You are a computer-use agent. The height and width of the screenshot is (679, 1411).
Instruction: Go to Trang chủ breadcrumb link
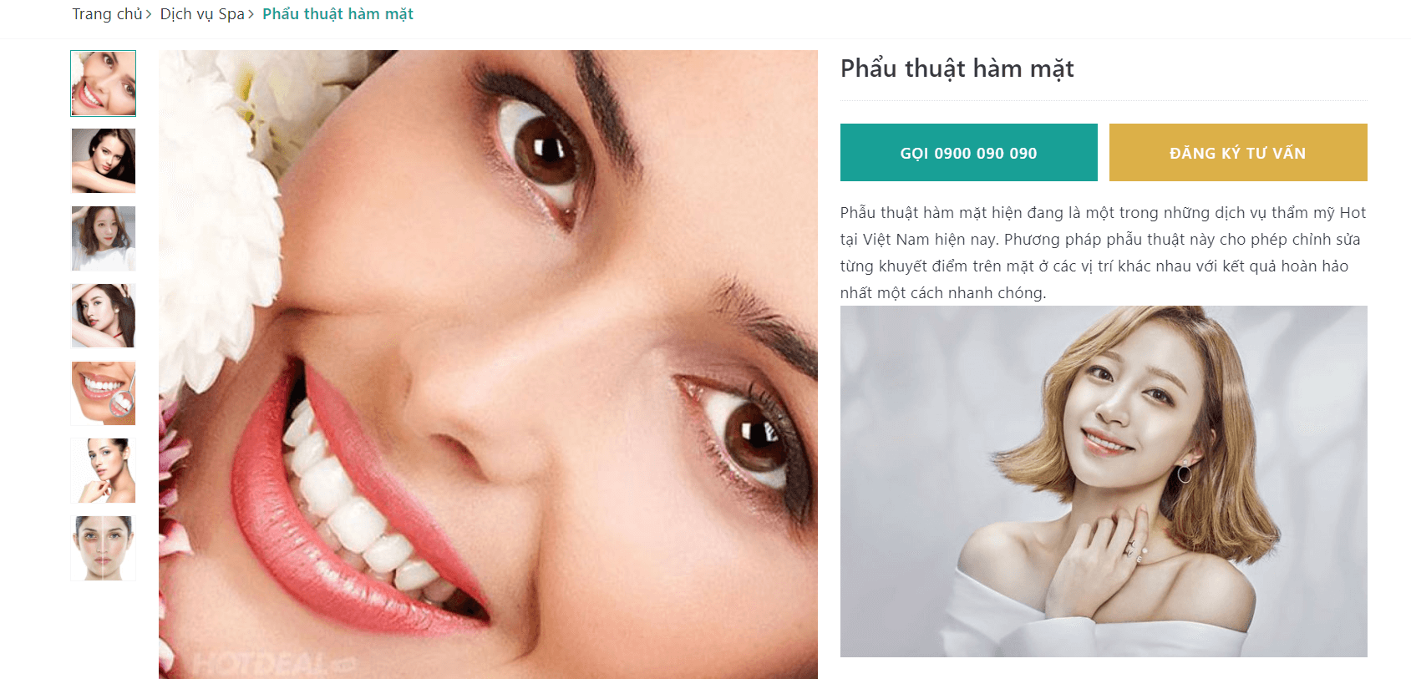click(x=107, y=14)
